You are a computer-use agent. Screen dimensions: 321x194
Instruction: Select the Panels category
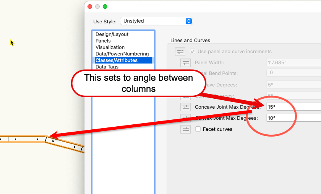pos(103,41)
